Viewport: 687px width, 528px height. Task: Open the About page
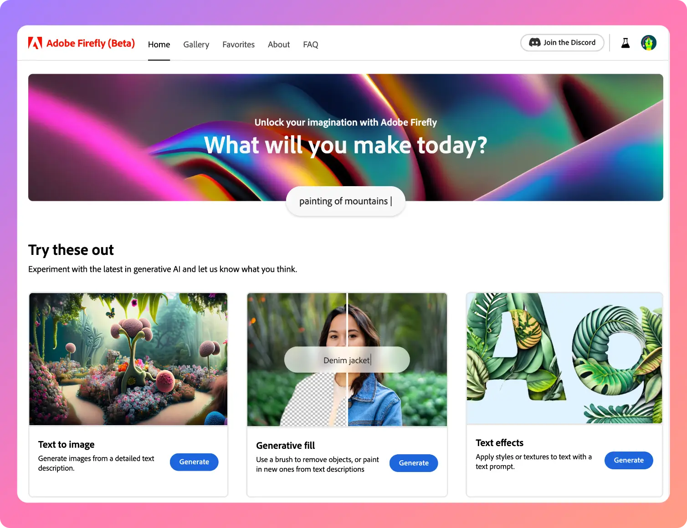[279, 45]
